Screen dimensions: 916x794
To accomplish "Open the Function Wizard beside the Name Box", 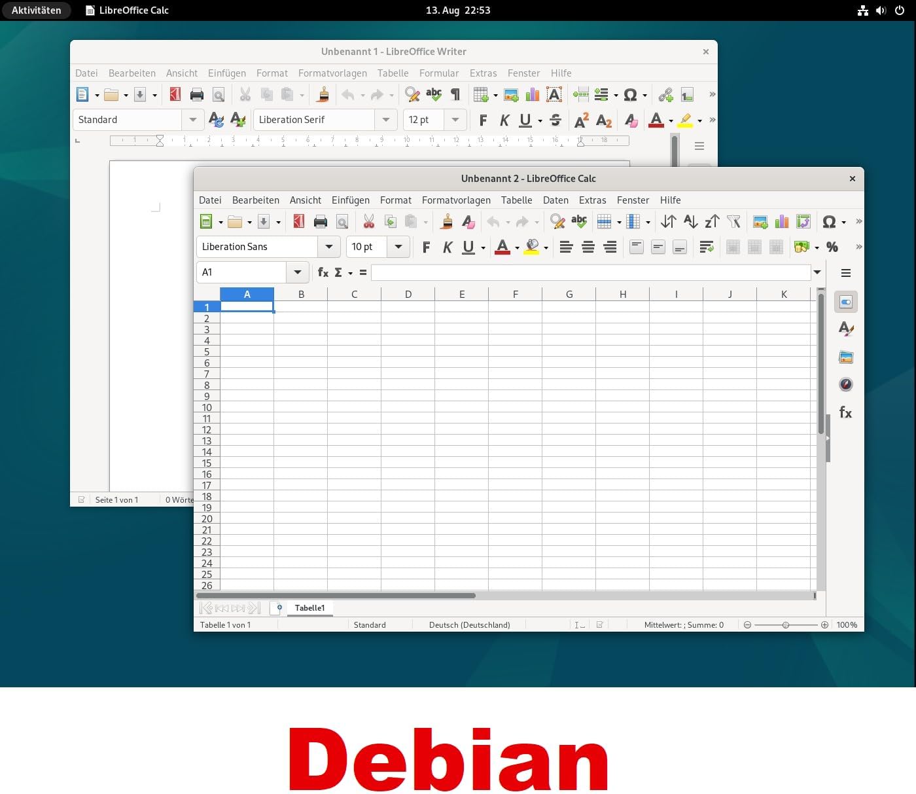I will pos(323,272).
